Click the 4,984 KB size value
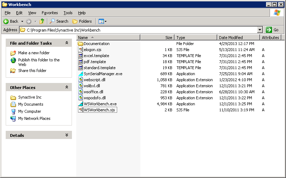The image size is (286, 178). tap(165, 104)
